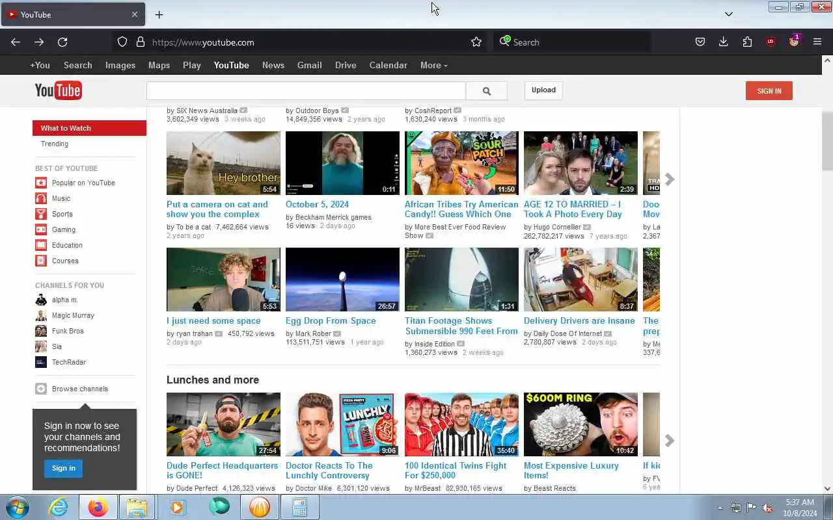Open the Funk Bros channel
Image resolution: width=833 pixels, height=520 pixels.
pyautogui.click(x=68, y=331)
